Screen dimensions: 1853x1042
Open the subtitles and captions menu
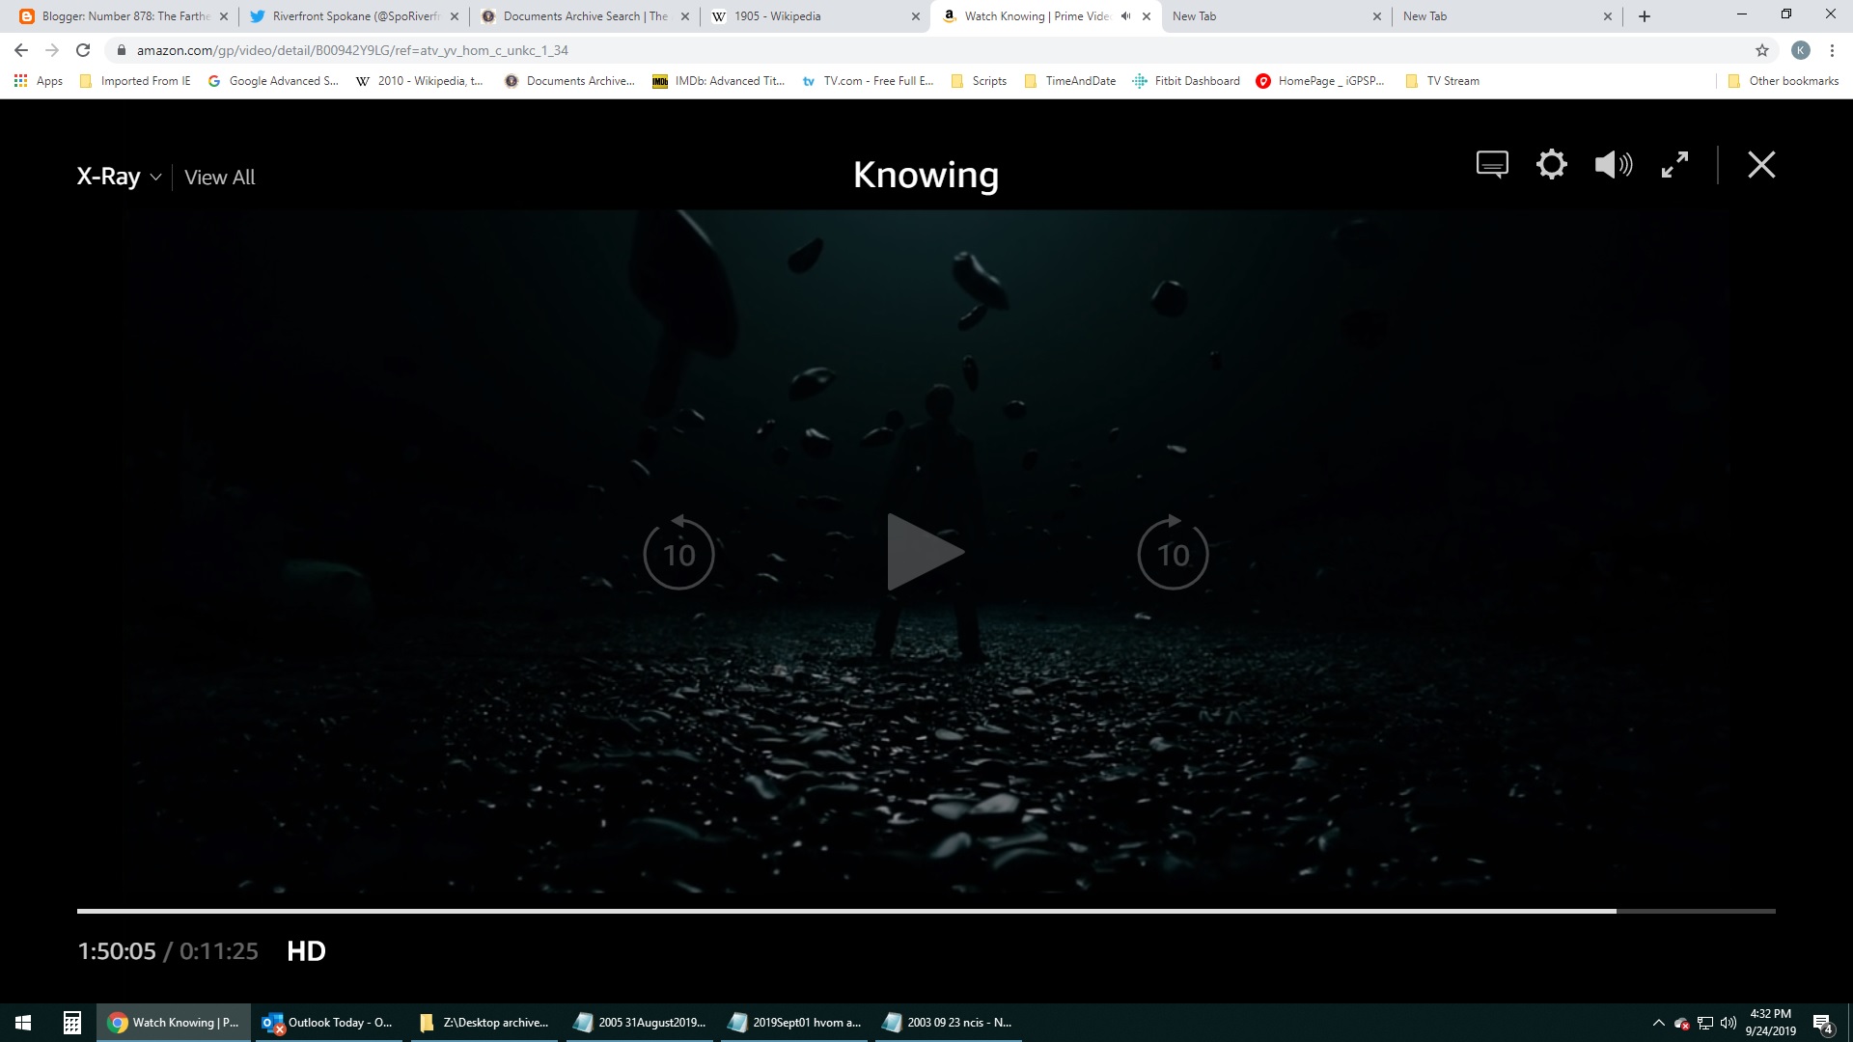click(1492, 164)
